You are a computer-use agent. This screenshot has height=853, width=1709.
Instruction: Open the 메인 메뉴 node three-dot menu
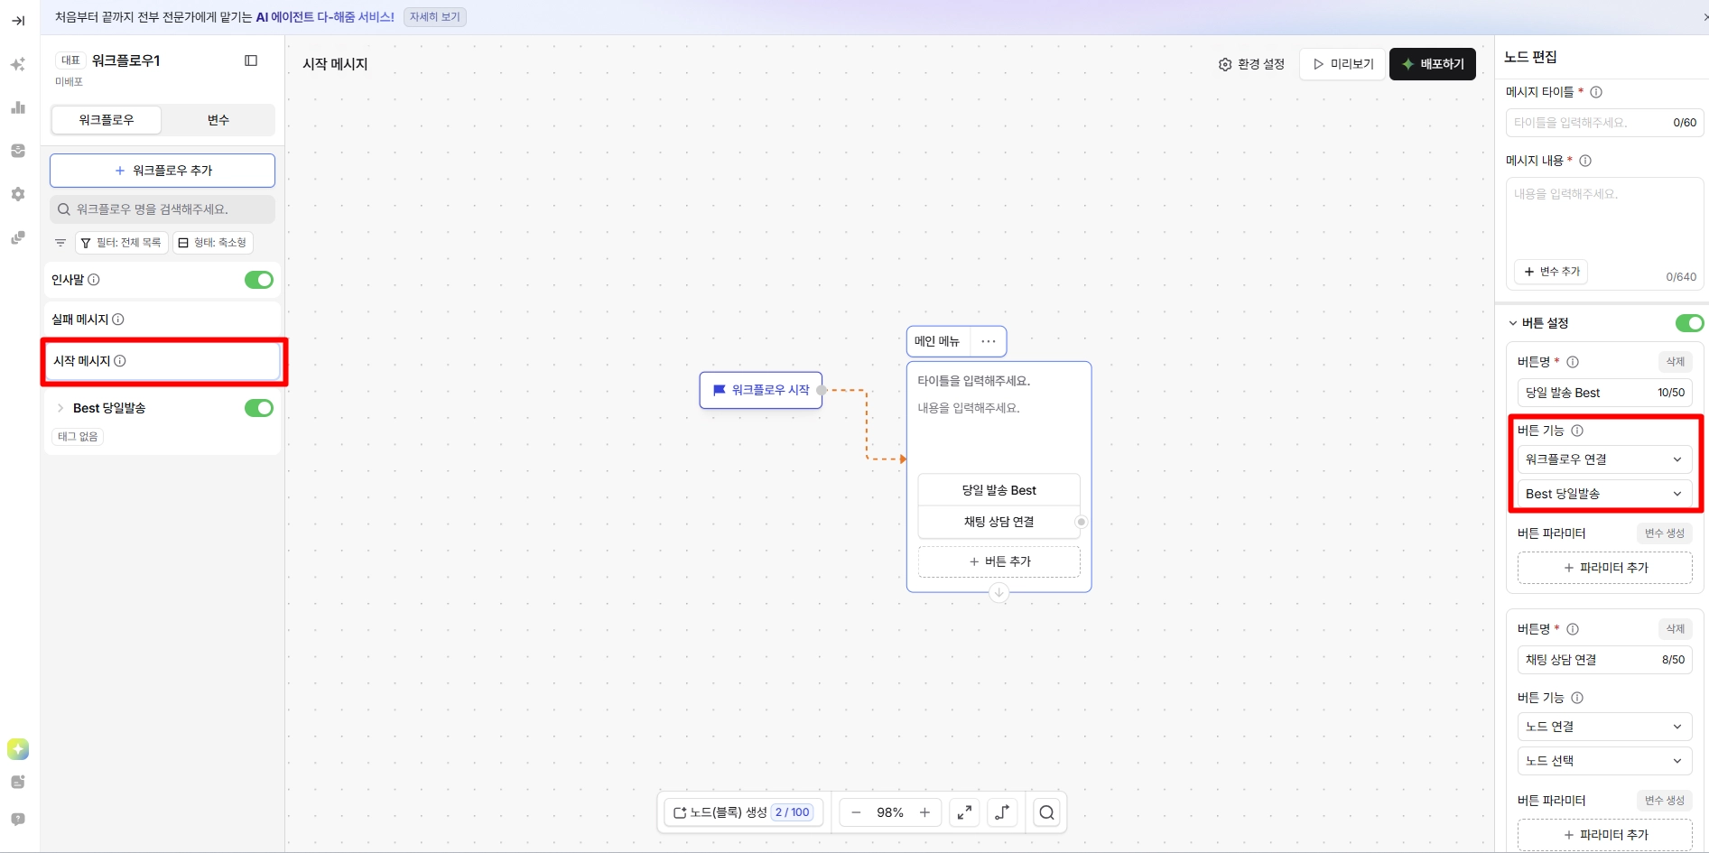989,341
